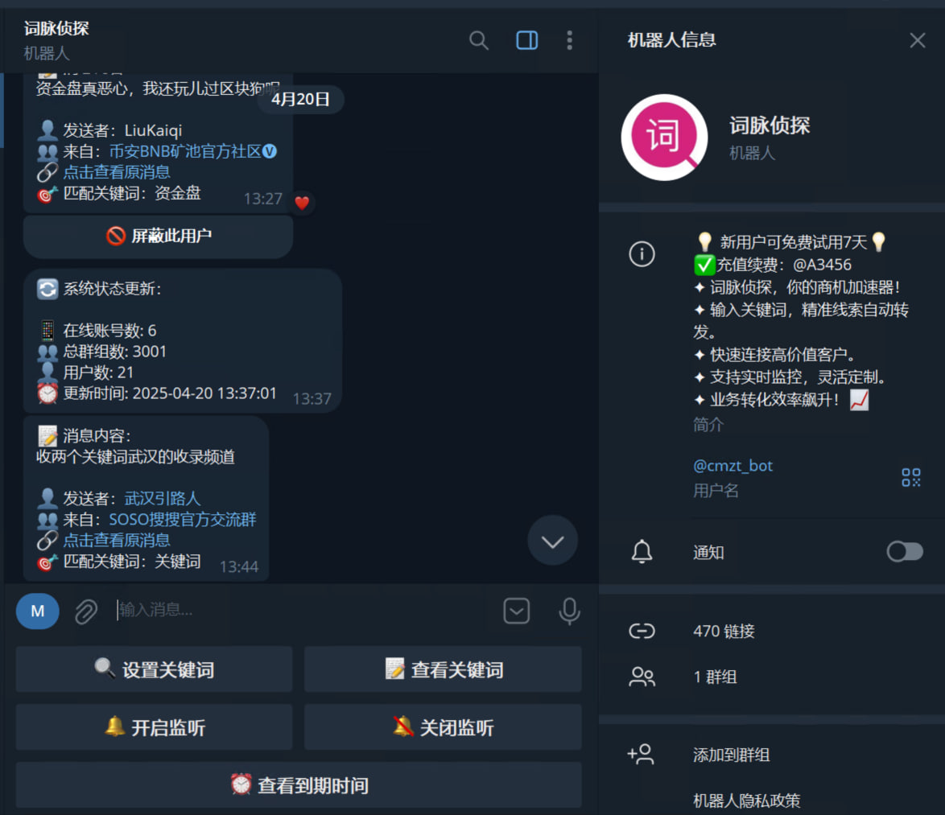The height and width of the screenshot is (815, 945).
Task: Toggle the 通知 notification switch
Action: [904, 551]
